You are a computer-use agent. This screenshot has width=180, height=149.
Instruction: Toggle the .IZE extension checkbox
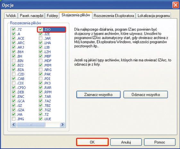40,34
